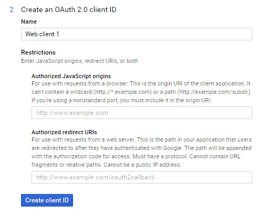Click the http://*.example.com wildcard example text

[x=122, y=92]
